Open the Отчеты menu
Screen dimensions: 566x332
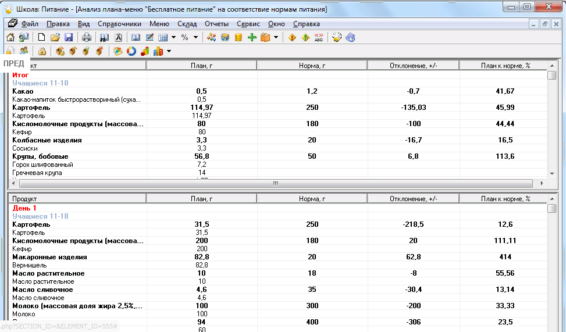point(216,24)
